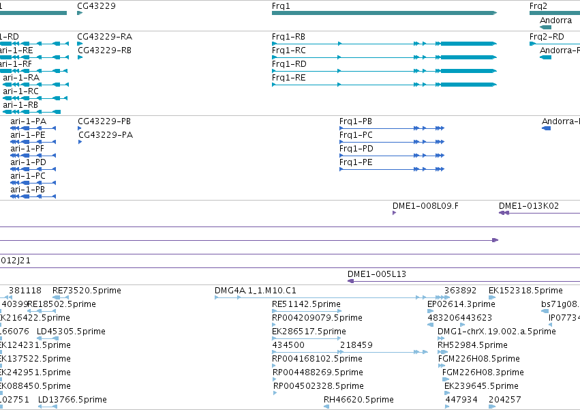
Task: Select the EK239645.5prime label
Action: point(481,386)
